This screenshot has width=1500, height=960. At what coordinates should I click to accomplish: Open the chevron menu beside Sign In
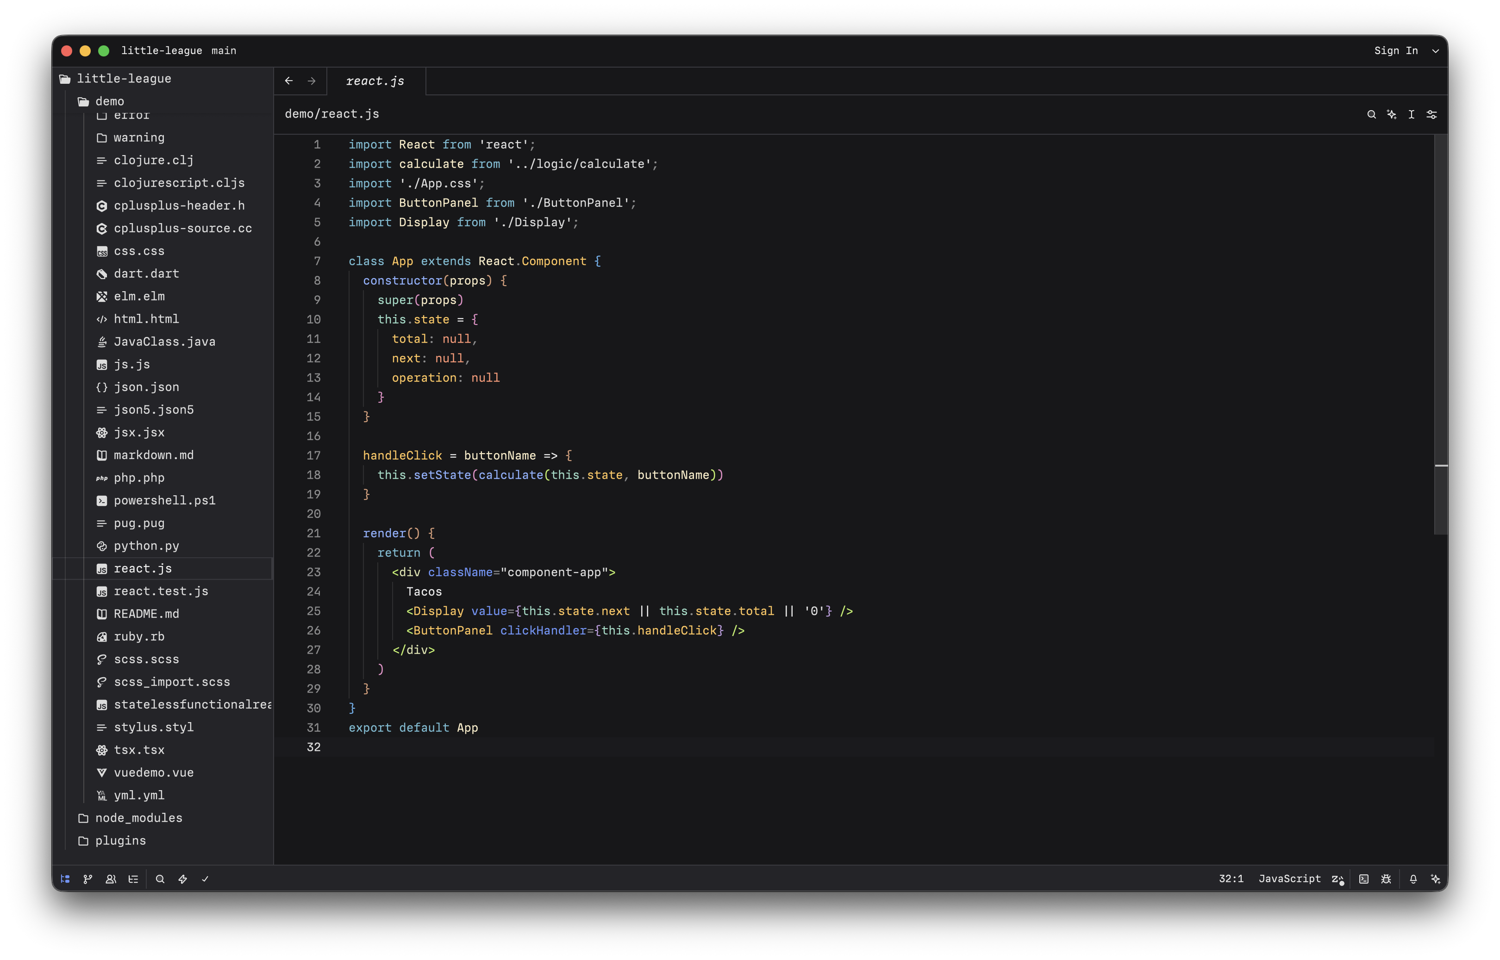click(1435, 51)
